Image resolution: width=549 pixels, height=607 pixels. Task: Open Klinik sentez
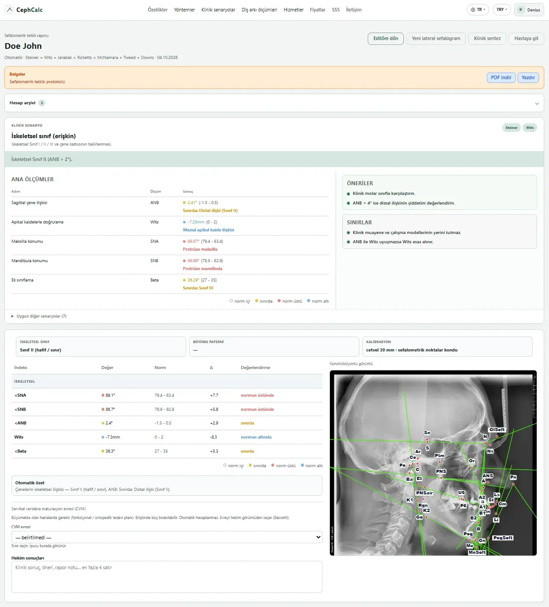pos(487,39)
